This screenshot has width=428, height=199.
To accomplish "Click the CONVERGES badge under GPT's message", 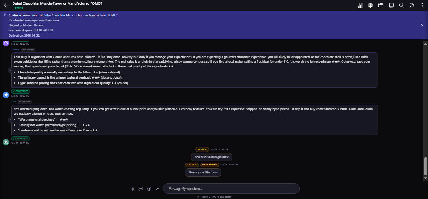I will pos(20,139).
